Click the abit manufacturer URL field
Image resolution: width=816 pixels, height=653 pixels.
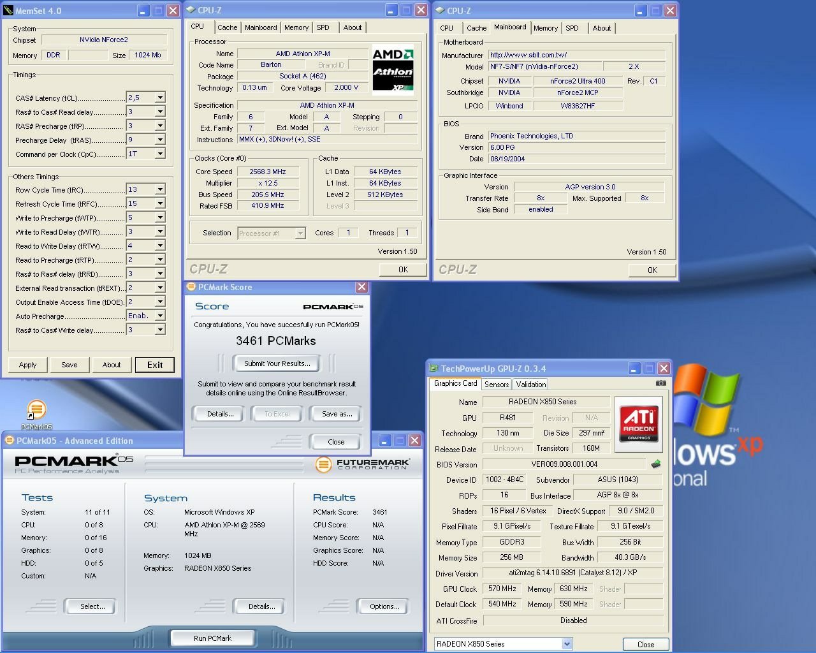click(577, 55)
